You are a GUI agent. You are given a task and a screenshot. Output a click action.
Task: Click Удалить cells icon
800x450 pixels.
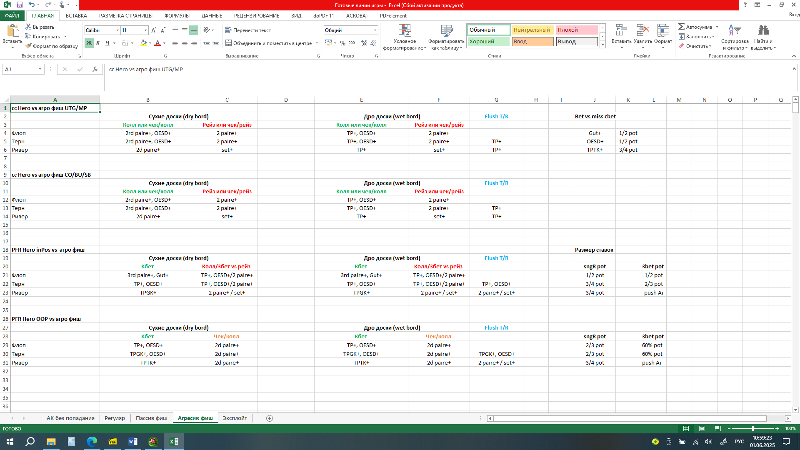pos(642,37)
